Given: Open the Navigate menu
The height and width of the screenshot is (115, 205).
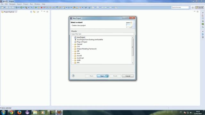Looking at the screenshot, I should coord(12,4).
